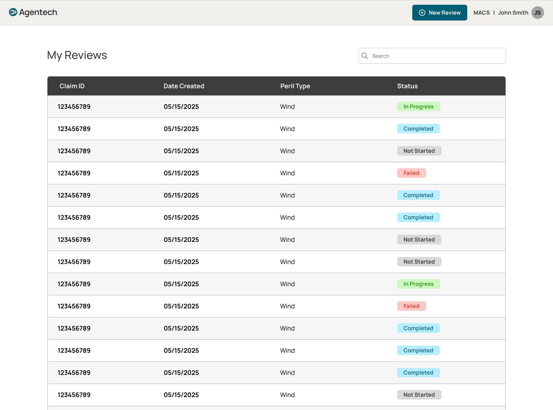Click the Agentech logo icon
553x410 pixels.
13,12
